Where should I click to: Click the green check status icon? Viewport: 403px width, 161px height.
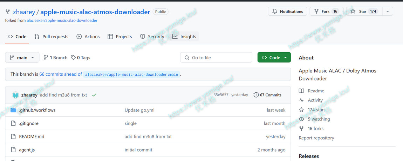(x=94, y=95)
